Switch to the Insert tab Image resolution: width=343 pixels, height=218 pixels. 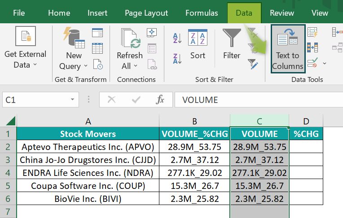(x=97, y=13)
